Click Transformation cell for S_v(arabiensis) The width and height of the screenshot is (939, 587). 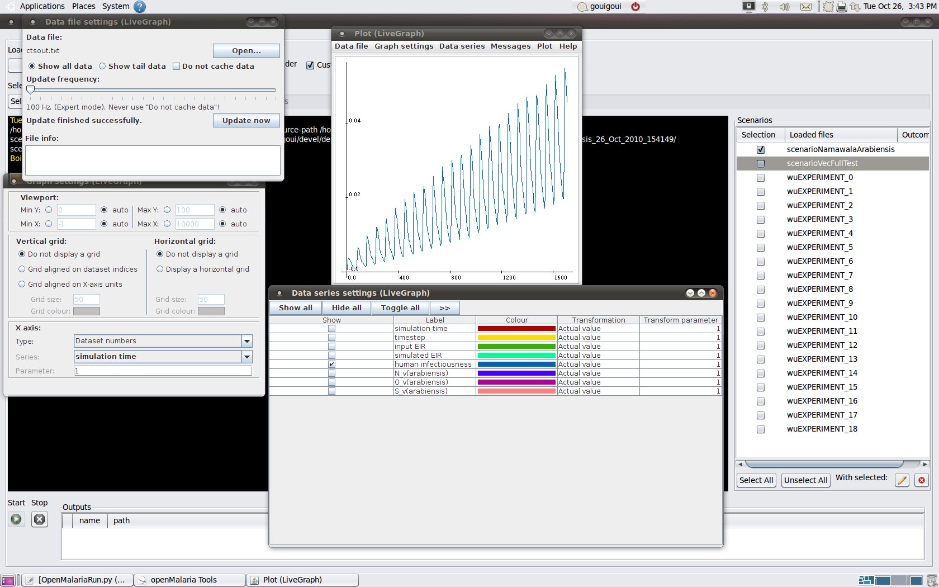click(x=598, y=391)
